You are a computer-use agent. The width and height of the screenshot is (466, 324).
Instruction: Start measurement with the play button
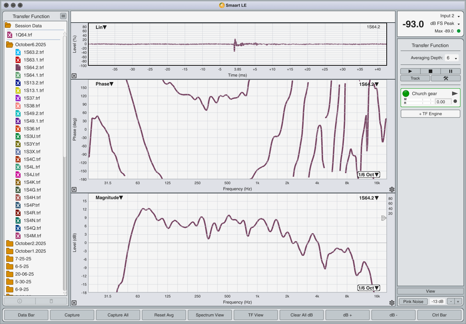[410, 71]
